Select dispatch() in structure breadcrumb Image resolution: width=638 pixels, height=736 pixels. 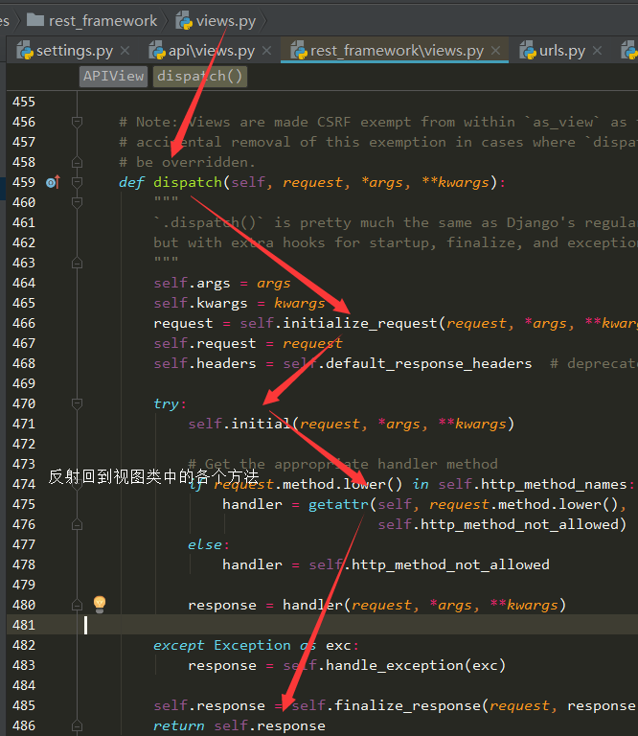point(200,76)
